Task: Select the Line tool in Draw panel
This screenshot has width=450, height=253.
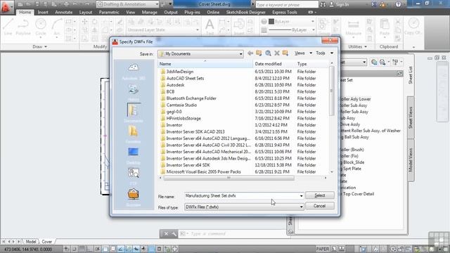Action: pyautogui.click(x=8, y=27)
